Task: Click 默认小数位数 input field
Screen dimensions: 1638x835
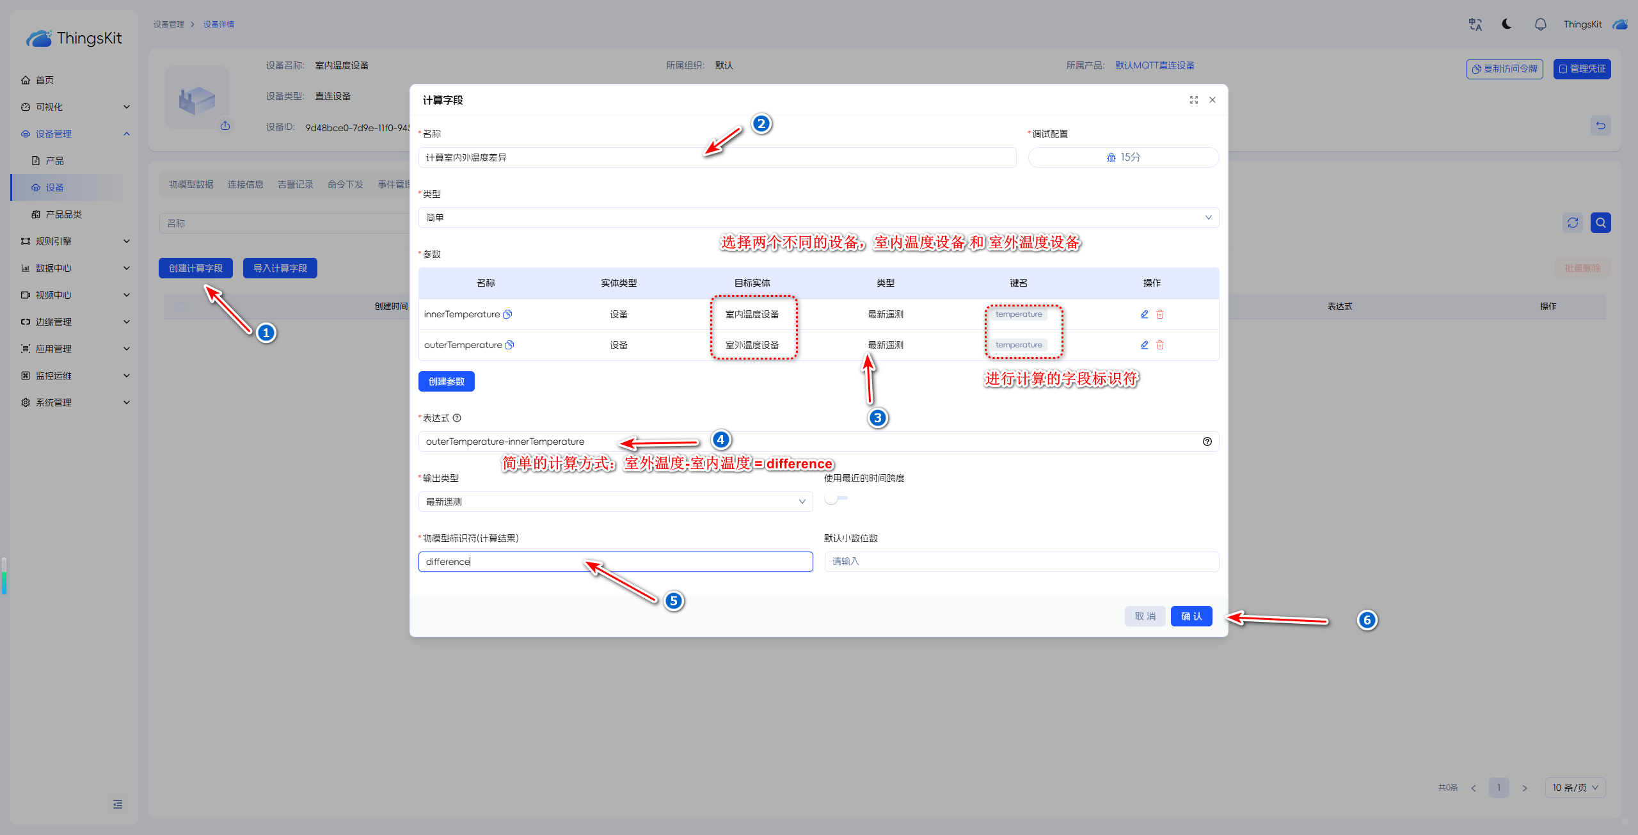Action: click(1021, 561)
